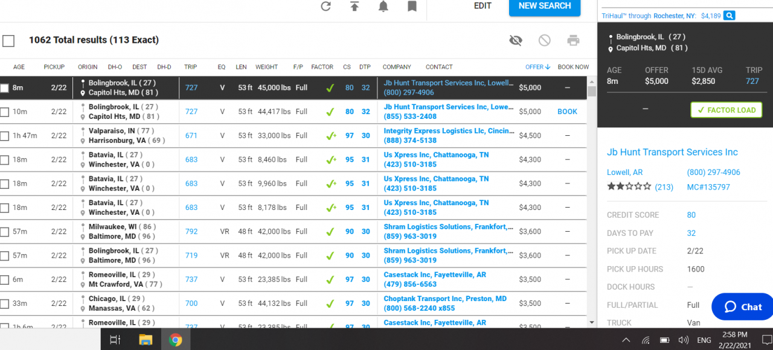Click the block (circle-slash) icon
The image size is (773, 350).
coord(544,40)
